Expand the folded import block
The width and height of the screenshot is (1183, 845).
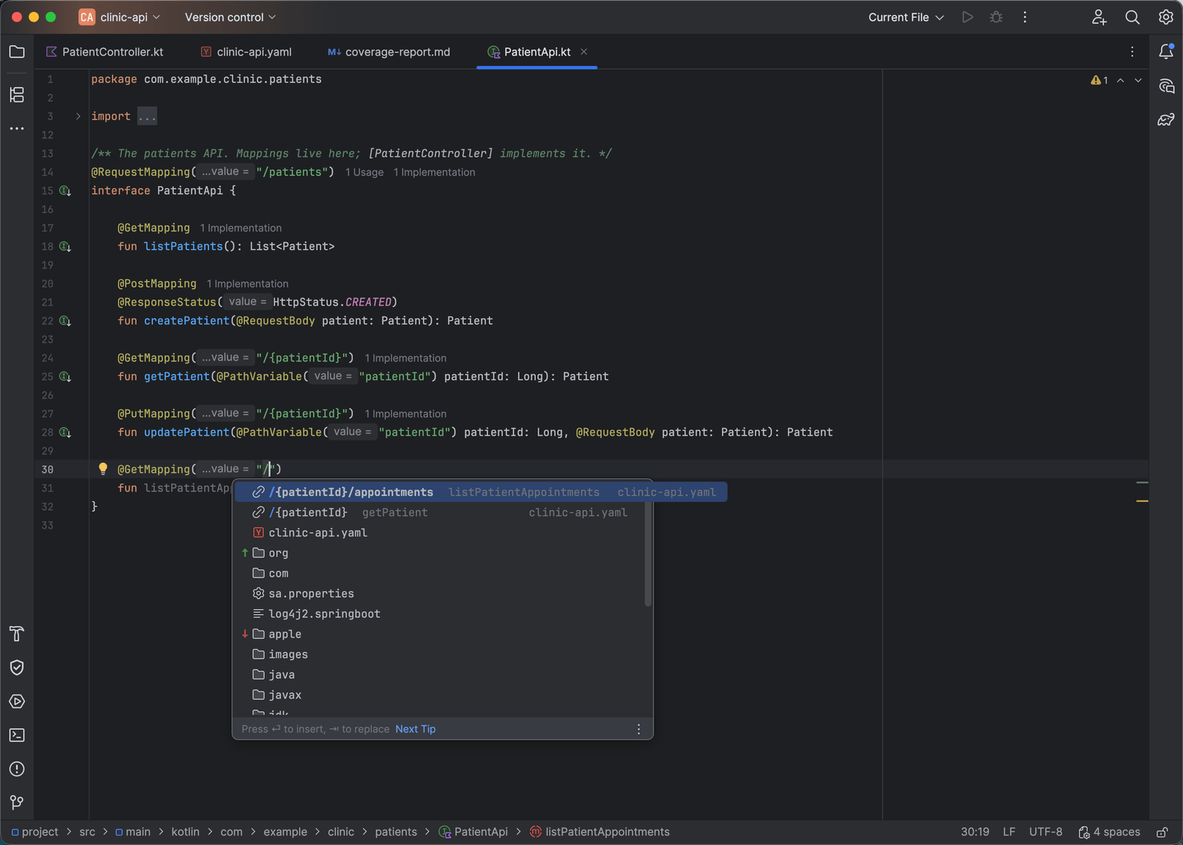tap(78, 116)
